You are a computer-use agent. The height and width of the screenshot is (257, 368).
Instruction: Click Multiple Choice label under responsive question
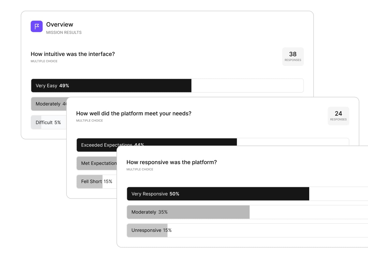tap(140, 169)
